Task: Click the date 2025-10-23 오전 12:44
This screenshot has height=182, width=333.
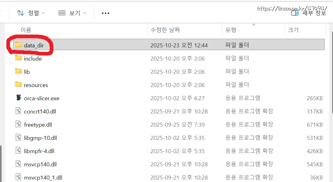Action: click(x=179, y=45)
